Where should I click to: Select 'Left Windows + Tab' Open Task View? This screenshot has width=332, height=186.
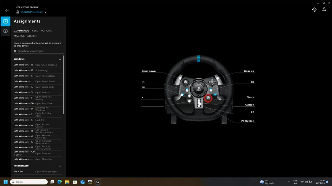pyautogui.click(x=38, y=103)
